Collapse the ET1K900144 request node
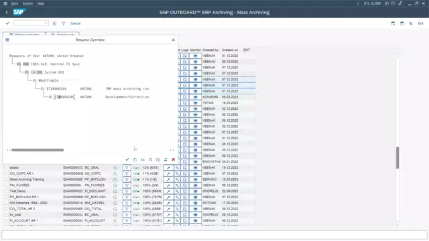The width and height of the screenshot is (429, 241). [x=42, y=89]
